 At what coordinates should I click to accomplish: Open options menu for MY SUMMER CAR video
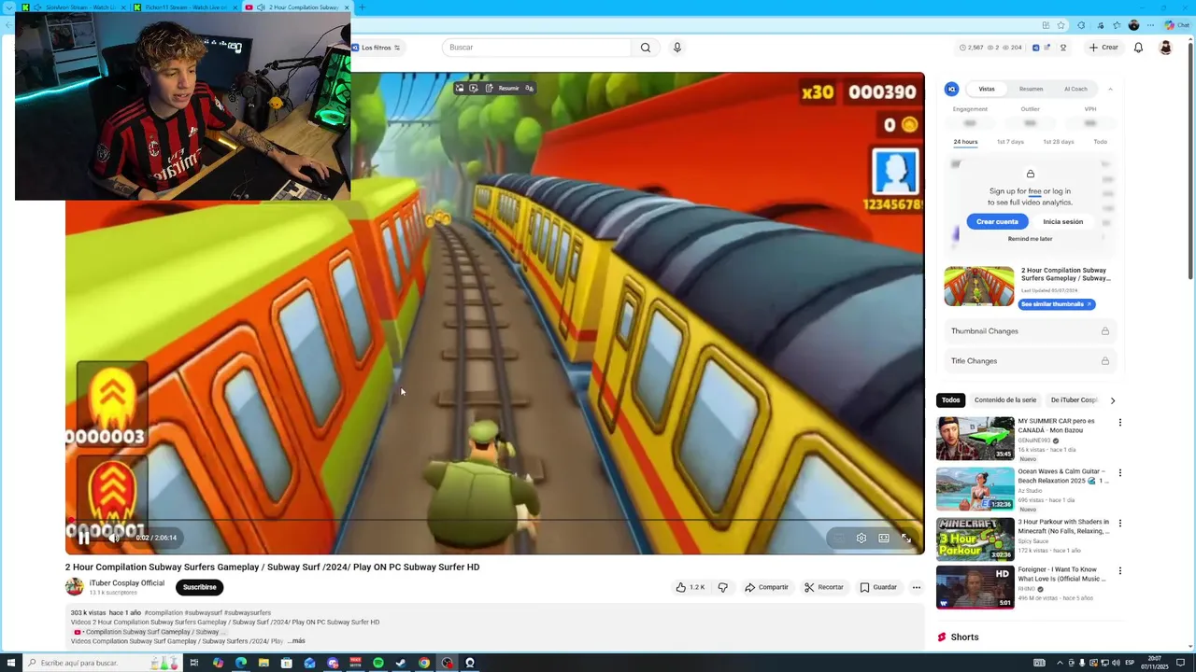coord(1119,423)
